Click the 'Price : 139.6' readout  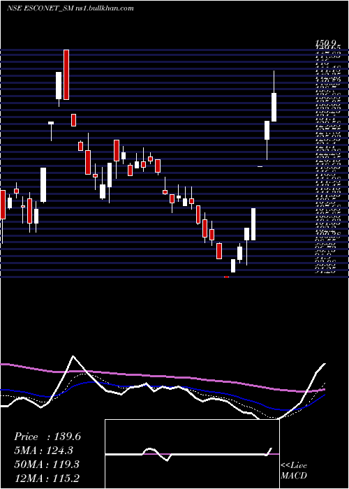tap(47, 437)
